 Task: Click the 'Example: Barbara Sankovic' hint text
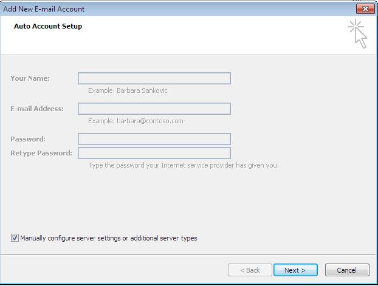128,90
